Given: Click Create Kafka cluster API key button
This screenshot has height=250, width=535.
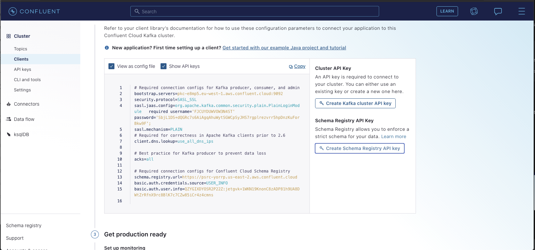Looking at the screenshot, I should (x=355, y=103).
